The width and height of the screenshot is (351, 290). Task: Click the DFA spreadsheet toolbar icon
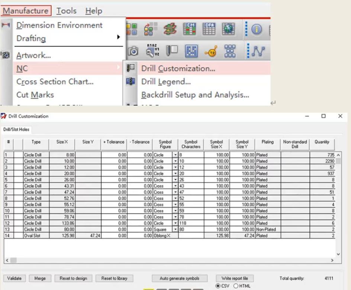[x=209, y=29]
